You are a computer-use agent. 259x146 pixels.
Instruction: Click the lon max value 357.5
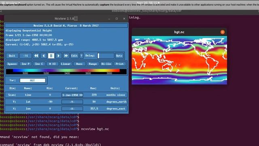pyautogui.click(x=94, y=109)
